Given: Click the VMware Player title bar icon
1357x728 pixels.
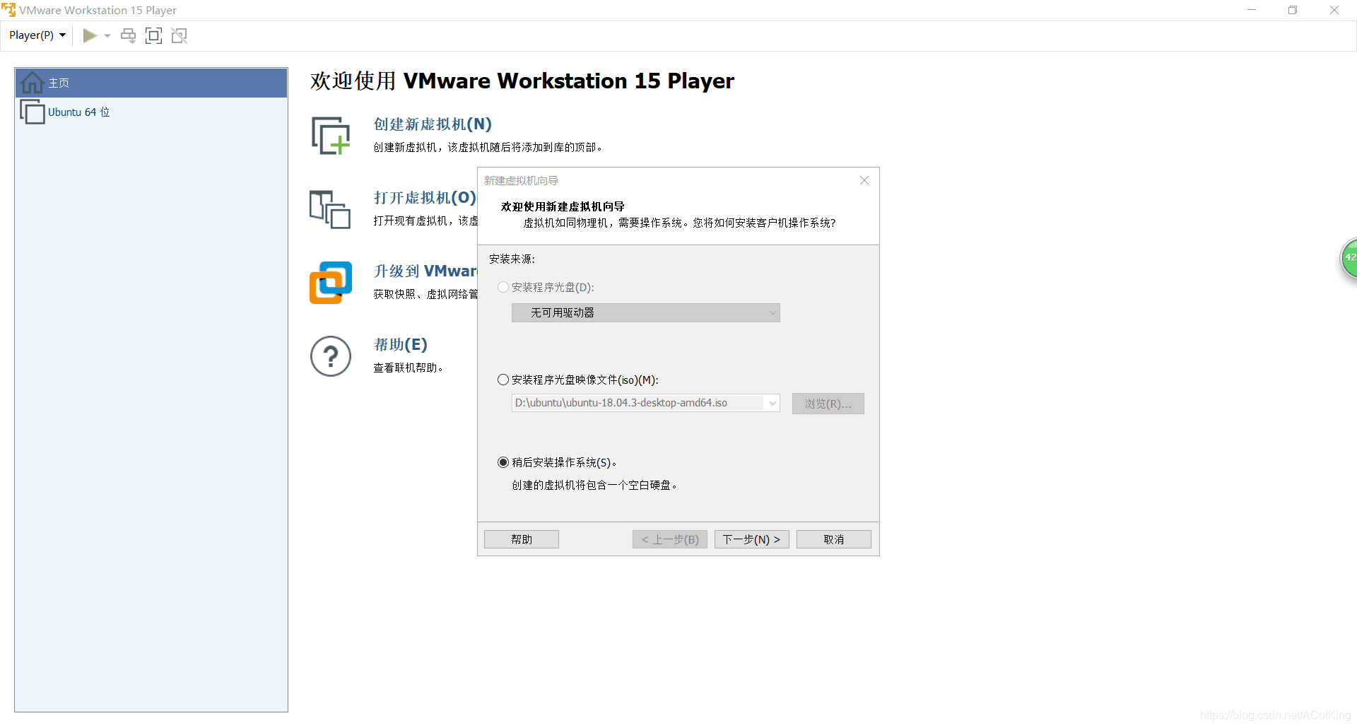Looking at the screenshot, I should click(8, 10).
